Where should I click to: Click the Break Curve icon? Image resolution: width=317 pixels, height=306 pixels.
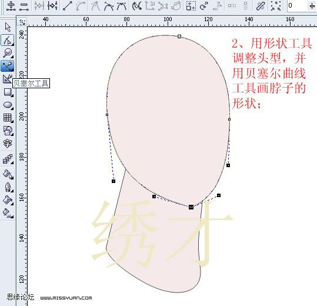coord(52,5)
